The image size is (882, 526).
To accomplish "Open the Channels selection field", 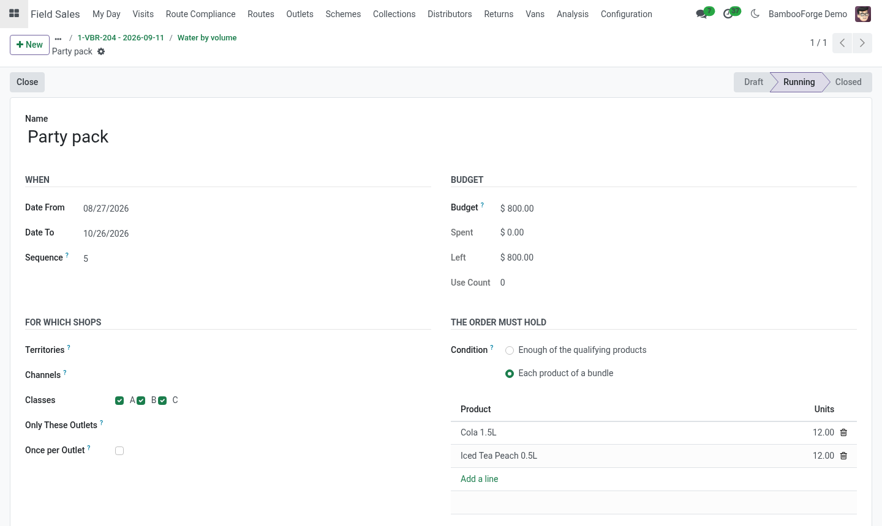I will 273,375.
